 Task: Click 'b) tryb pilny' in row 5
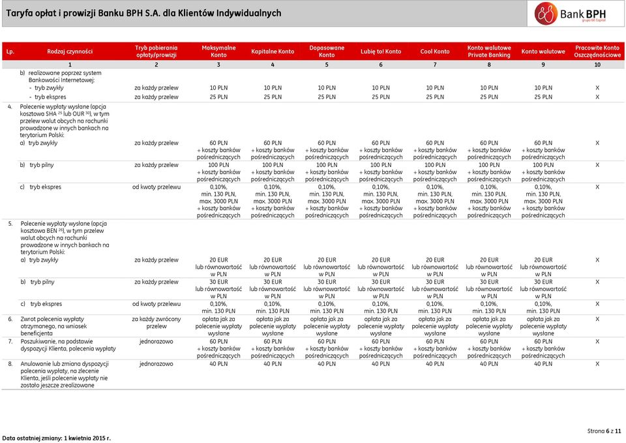pyautogui.click(x=38, y=282)
